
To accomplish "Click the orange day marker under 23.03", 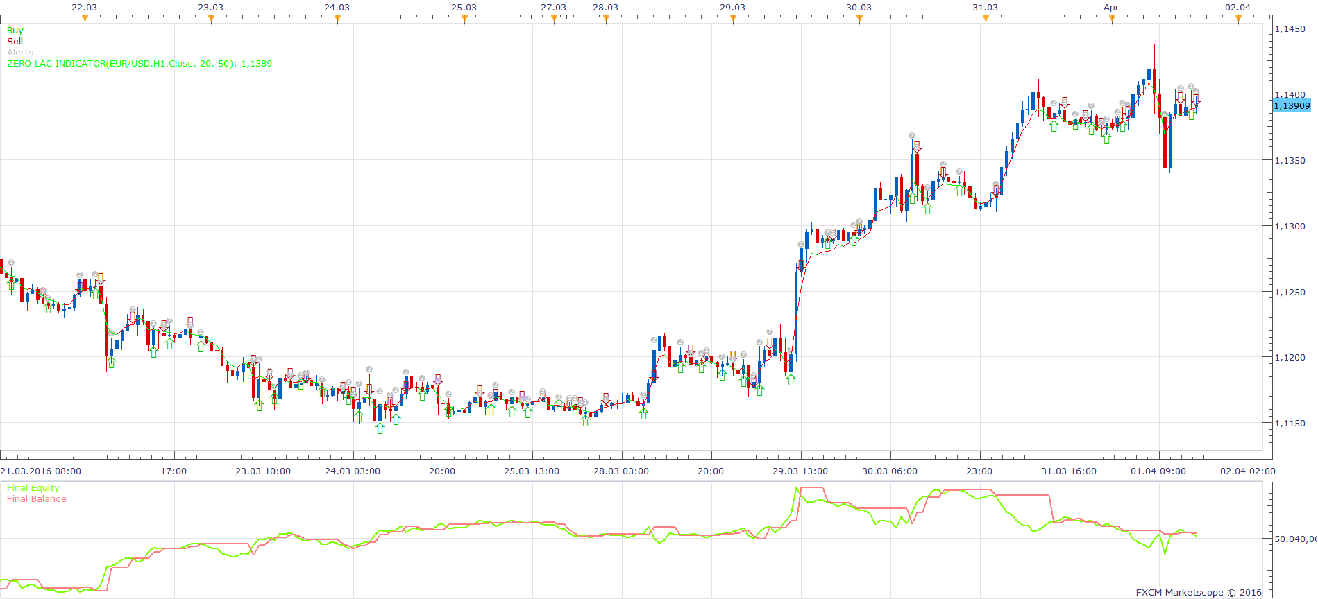I will coord(211,19).
